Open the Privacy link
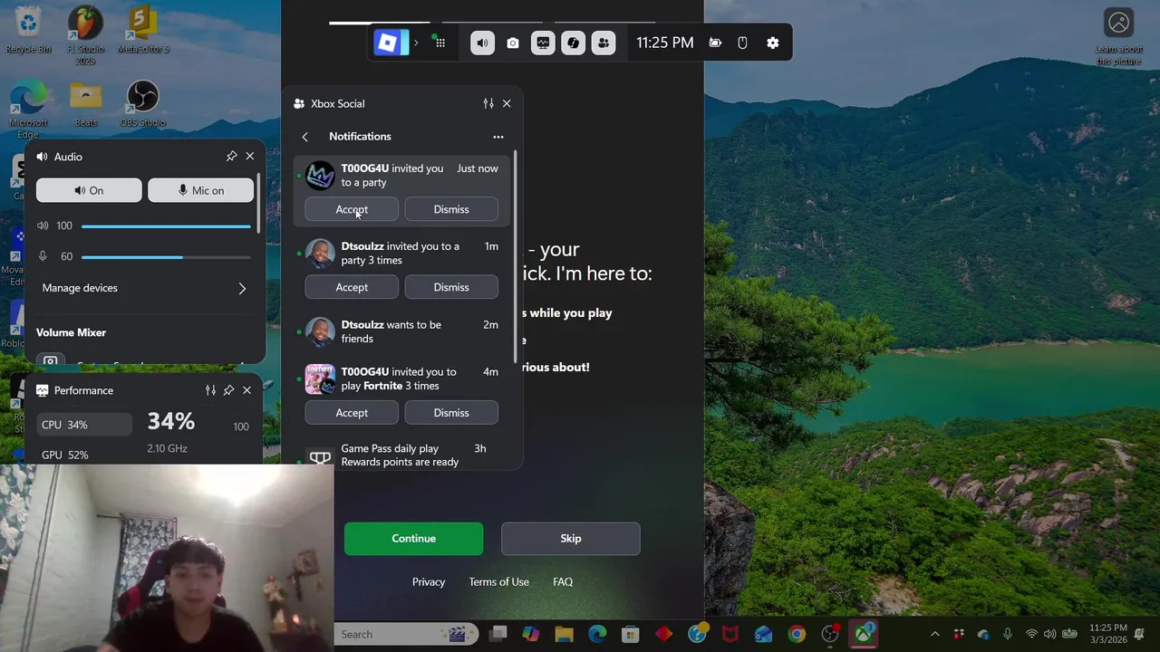1160x652 pixels. coord(429,582)
